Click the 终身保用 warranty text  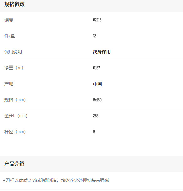tap(102, 52)
